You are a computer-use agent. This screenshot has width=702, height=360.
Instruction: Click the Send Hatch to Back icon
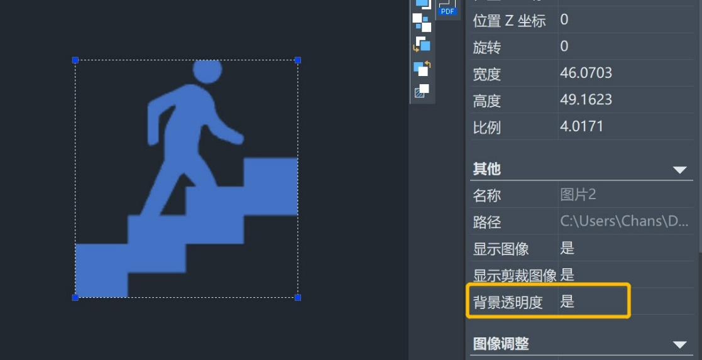point(422,90)
